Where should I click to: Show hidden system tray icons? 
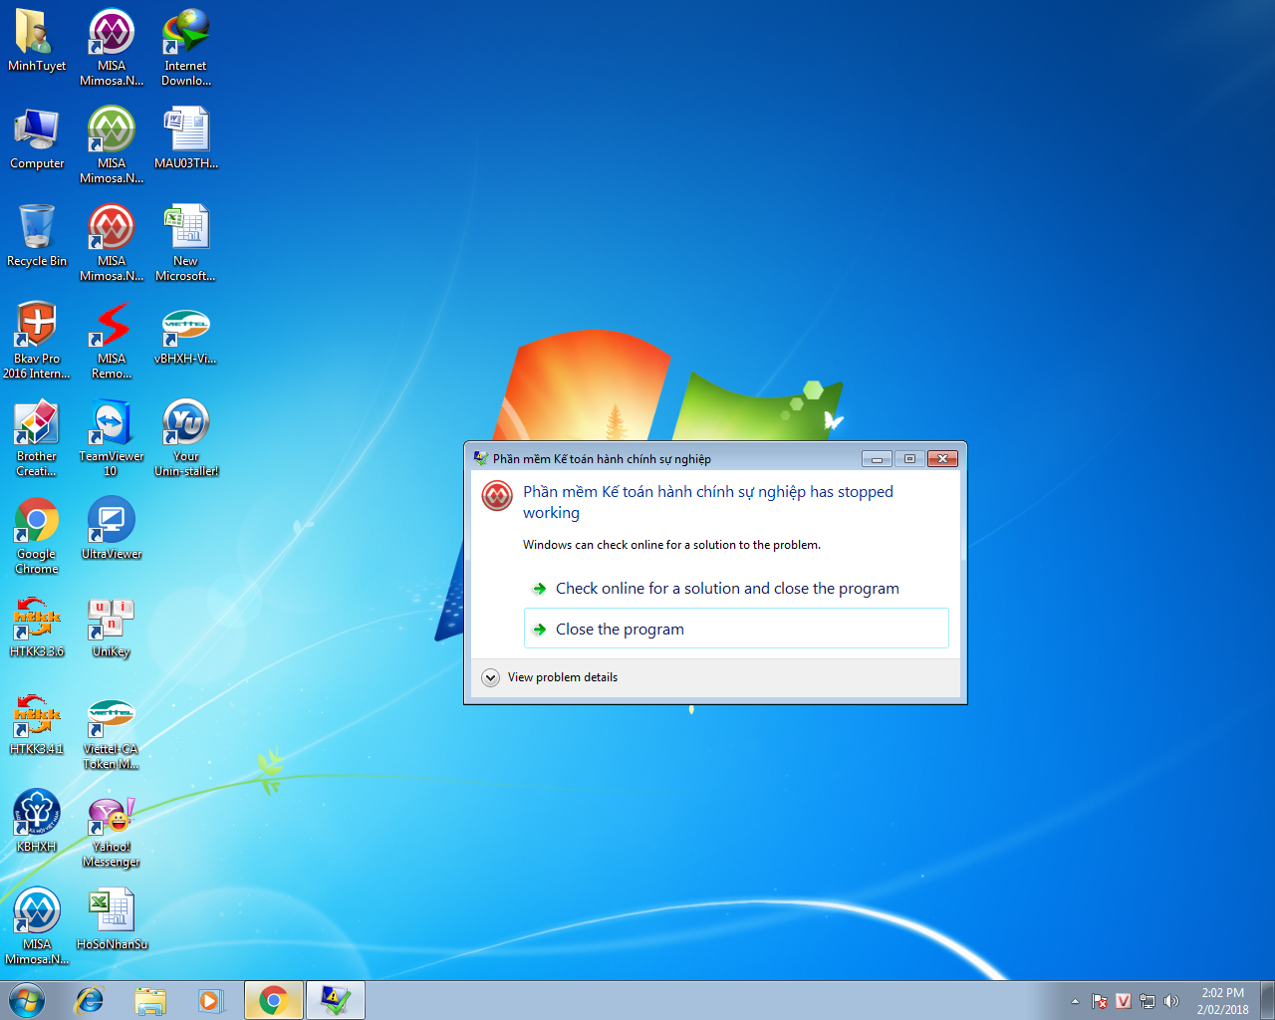[x=1075, y=1001]
